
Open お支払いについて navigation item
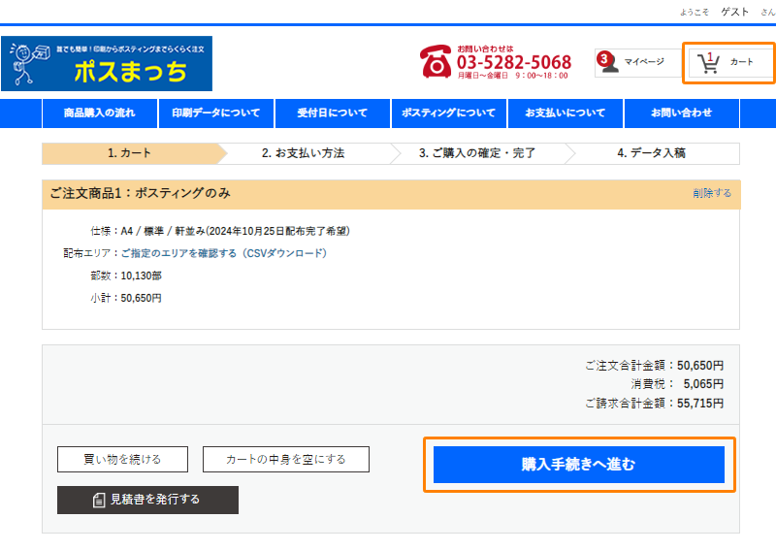565,113
